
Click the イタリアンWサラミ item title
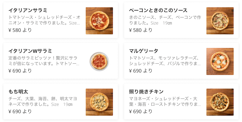click(x=30, y=51)
